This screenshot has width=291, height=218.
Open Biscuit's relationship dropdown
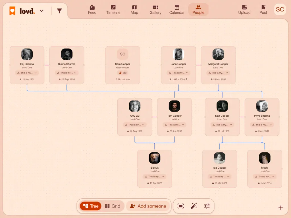[155, 177]
